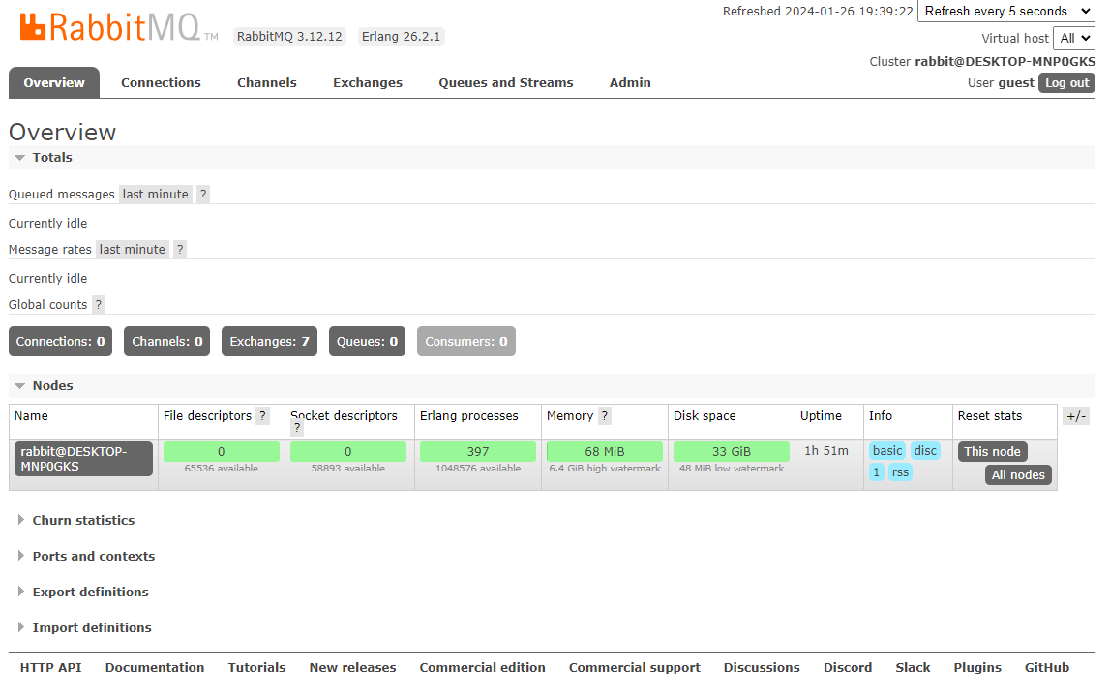Open help for Global counts
This screenshot has height=699, width=1110.
[99, 305]
